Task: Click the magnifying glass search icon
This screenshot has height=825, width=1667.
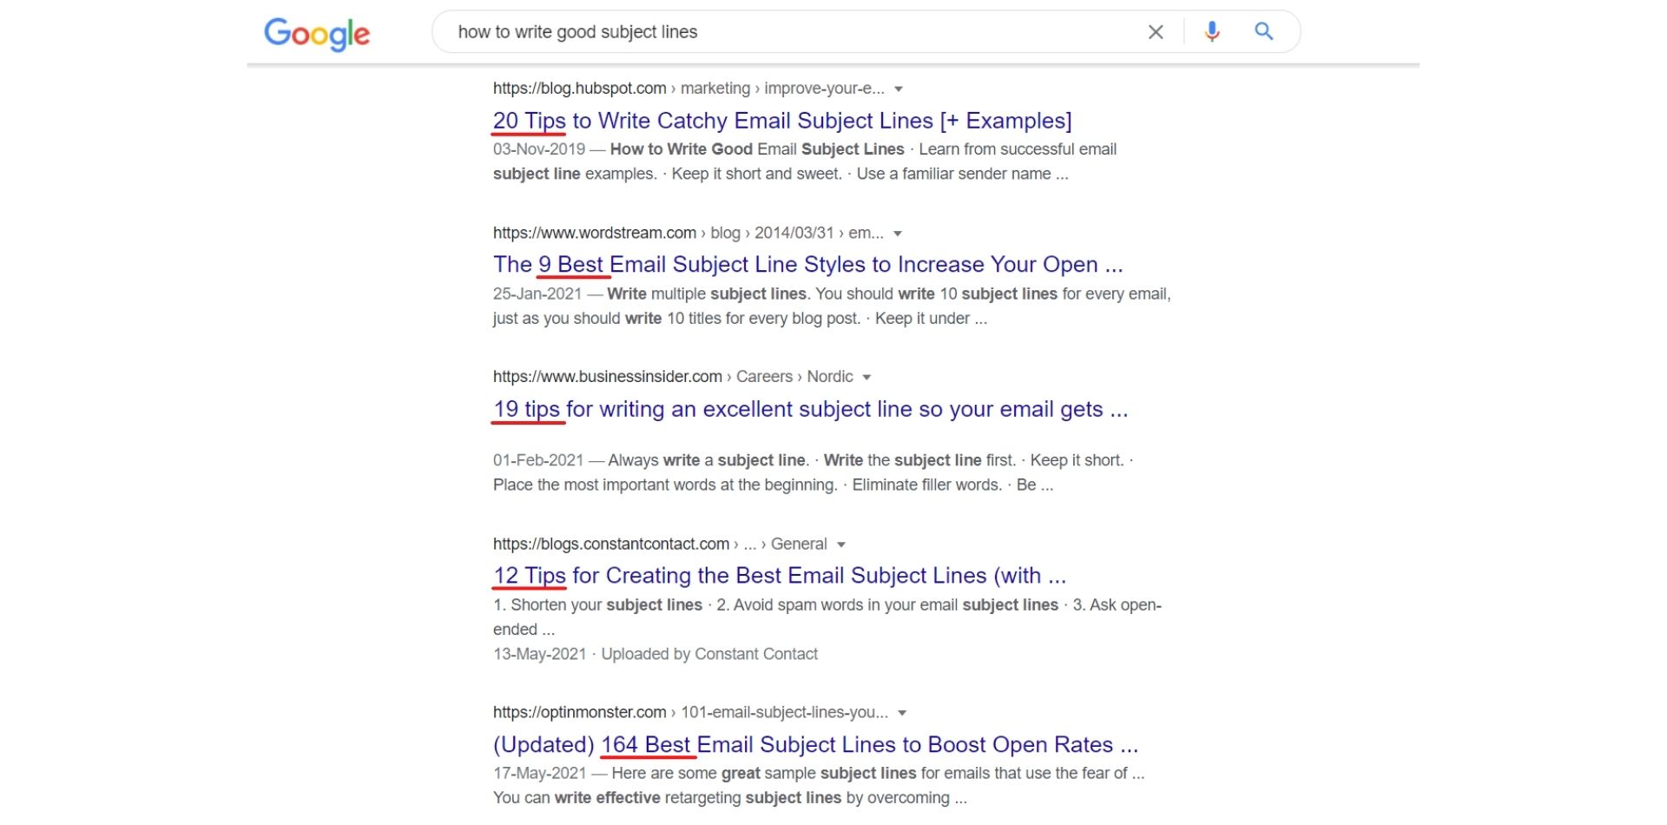Action: (x=1264, y=32)
